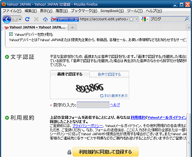Open the list all tabs dropdown arrow

click(189, 27)
